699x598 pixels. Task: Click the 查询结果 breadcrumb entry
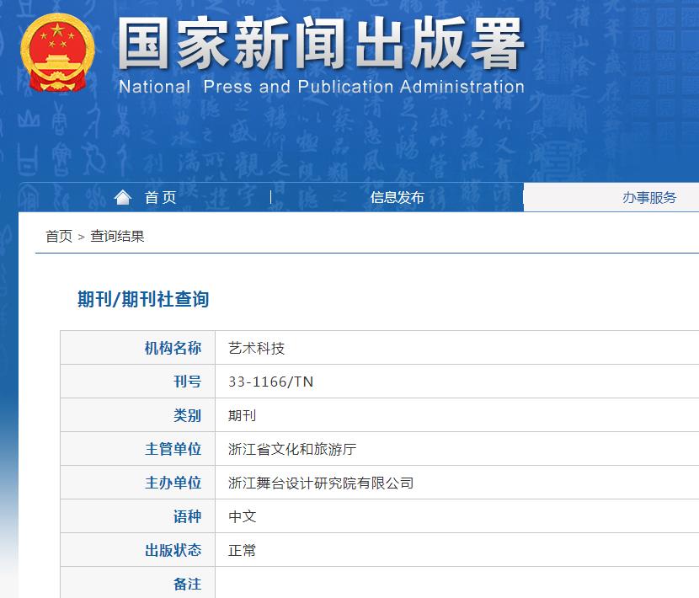(117, 237)
